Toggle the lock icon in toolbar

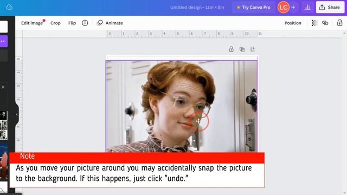pyautogui.click(x=340, y=23)
